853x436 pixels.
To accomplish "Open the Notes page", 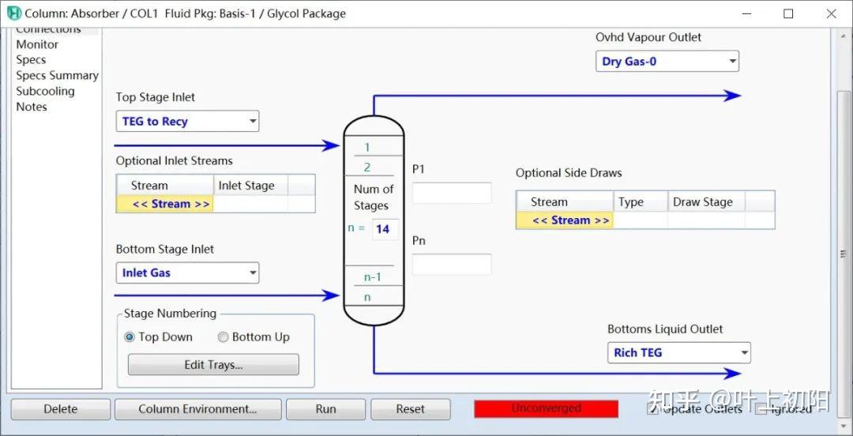I will [x=32, y=107].
